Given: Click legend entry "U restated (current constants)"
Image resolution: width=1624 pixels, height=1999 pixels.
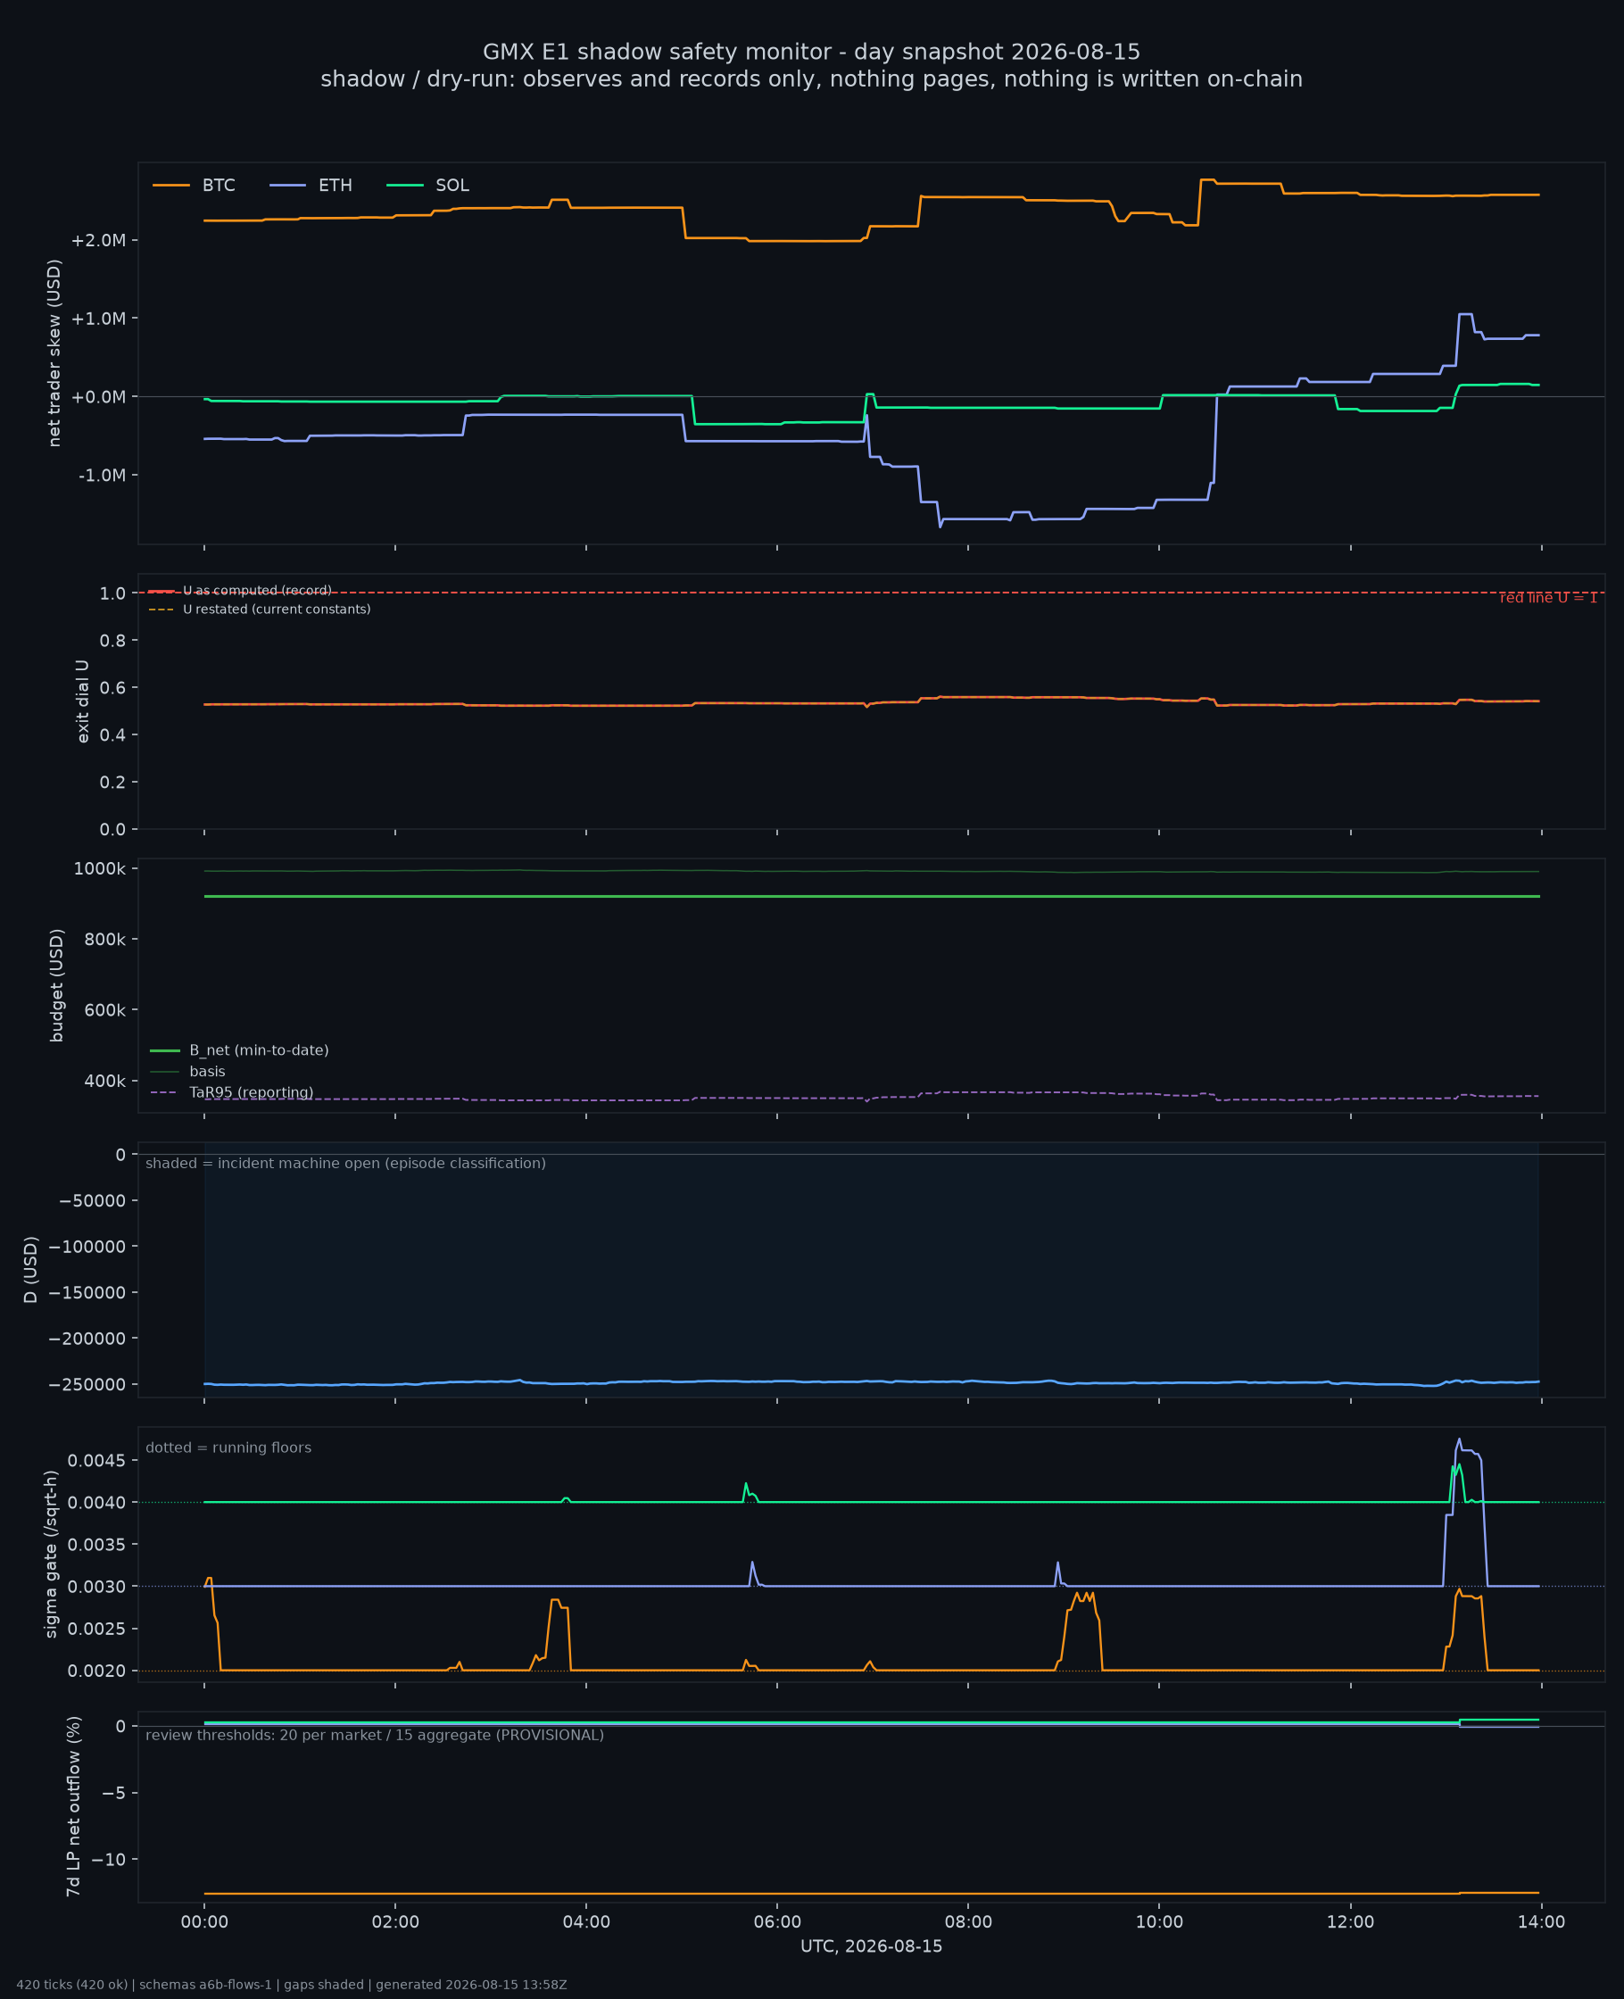Looking at the screenshot, I should click(x=277, y=609).
